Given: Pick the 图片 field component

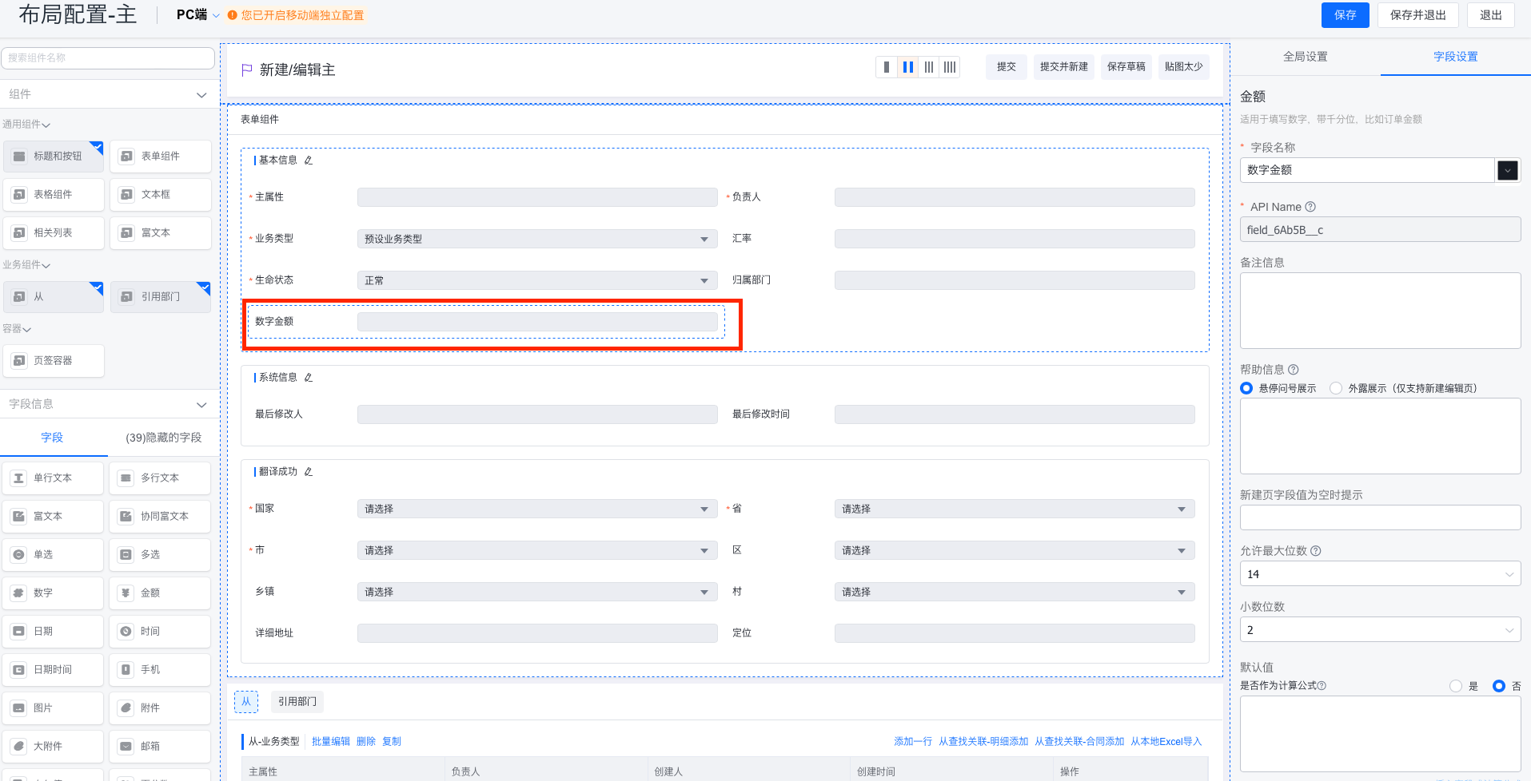Looking at the screenshot, I should (x=54, y=708).
